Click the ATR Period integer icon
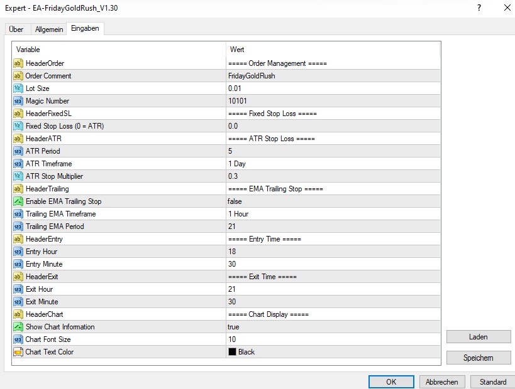Screen dimensions: 515x389 pos(18,151)
